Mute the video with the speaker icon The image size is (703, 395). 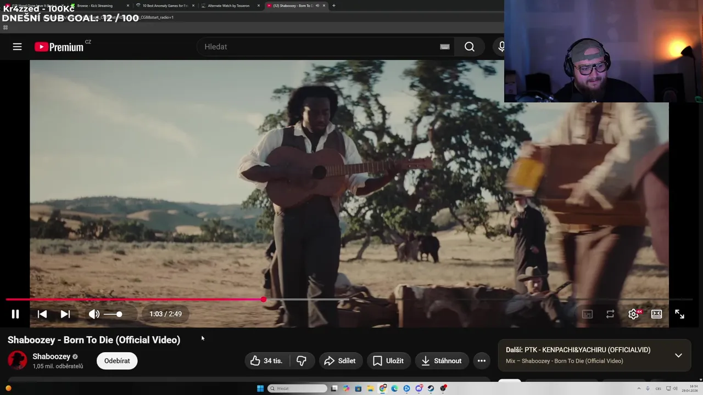(x=94, y=314)
